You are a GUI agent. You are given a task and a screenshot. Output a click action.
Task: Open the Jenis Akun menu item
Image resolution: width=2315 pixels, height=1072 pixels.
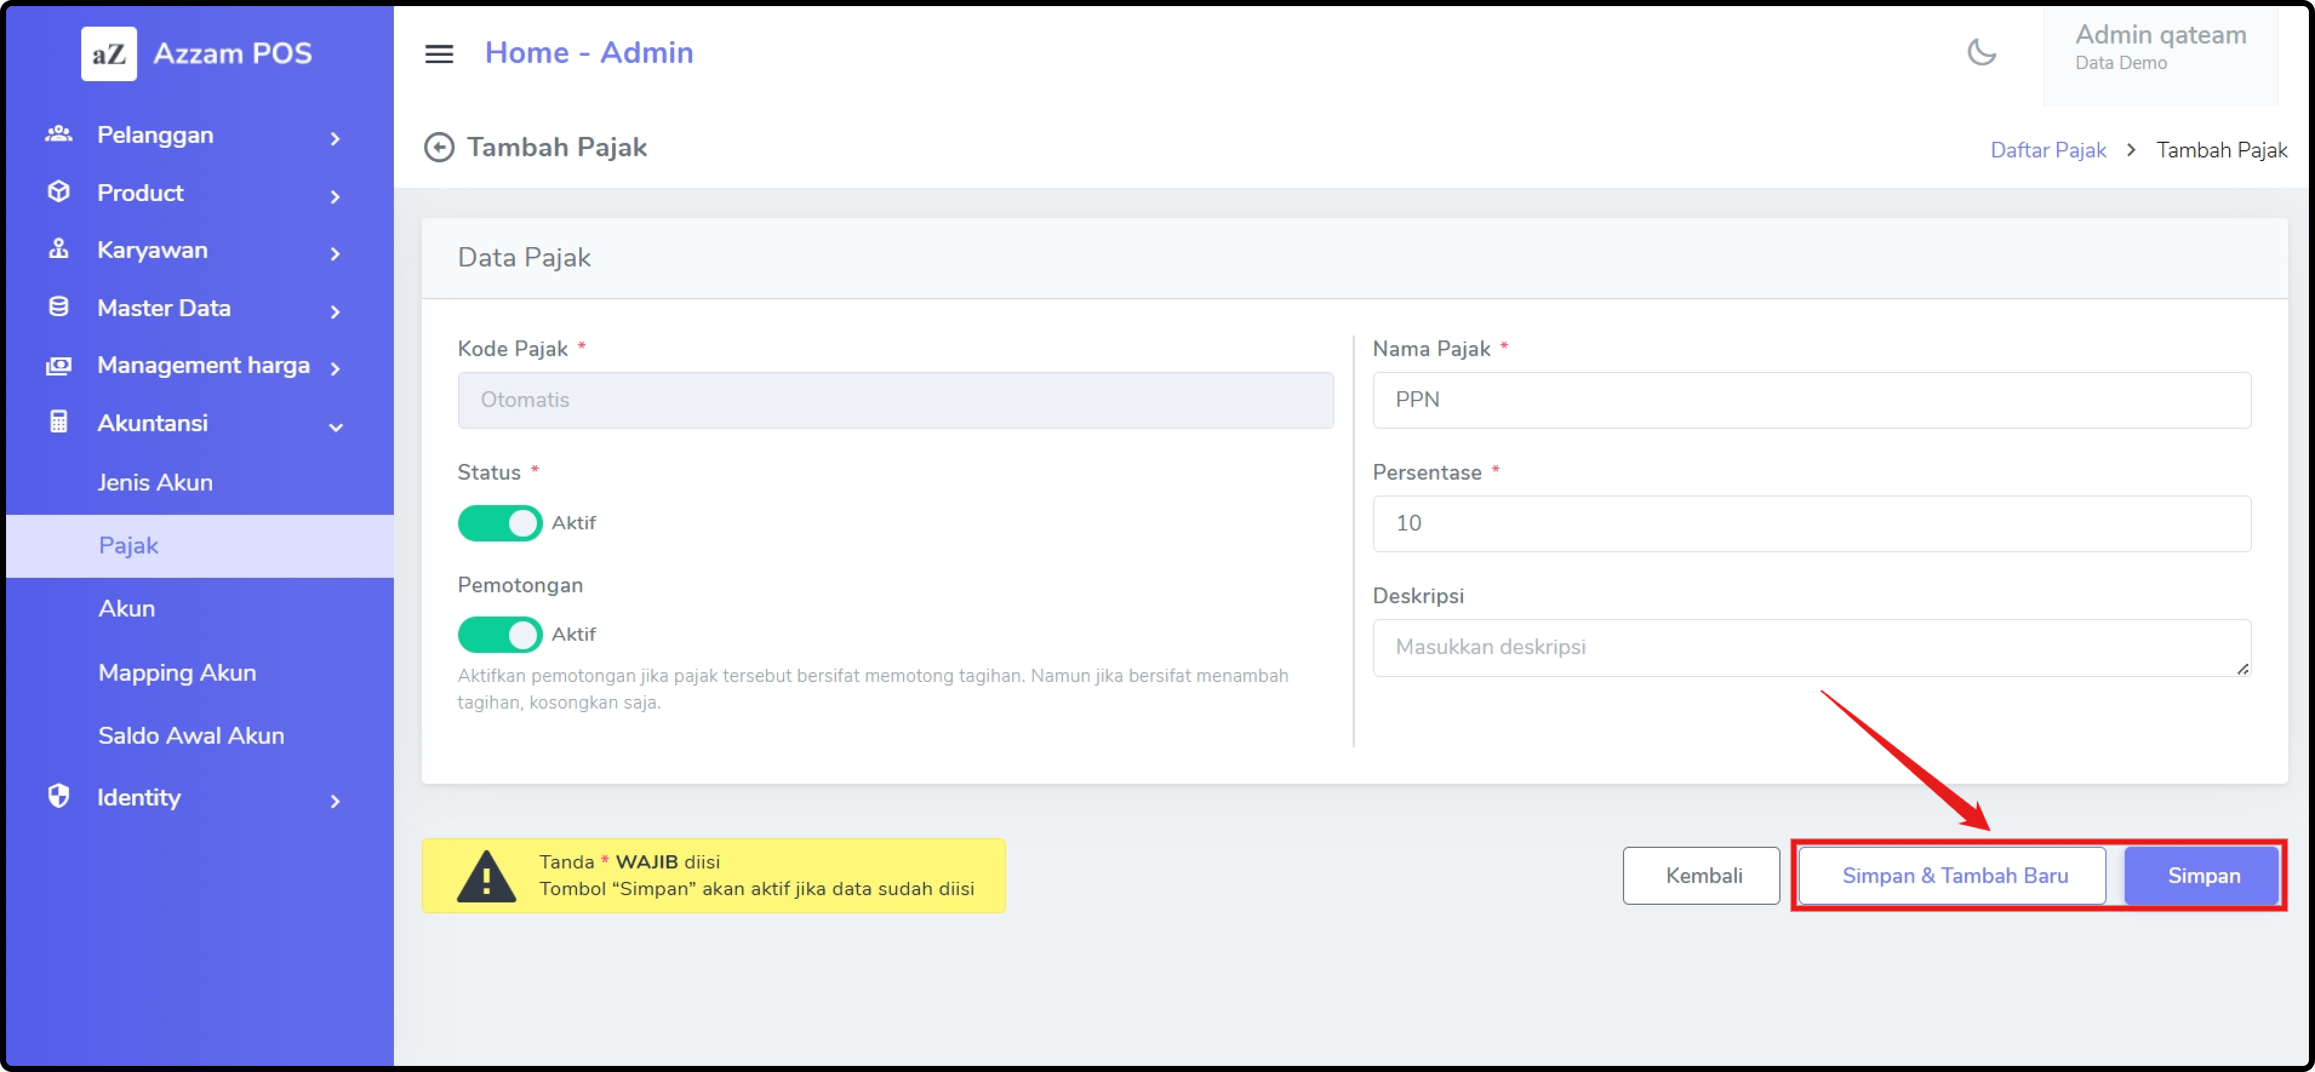[156, 483]
